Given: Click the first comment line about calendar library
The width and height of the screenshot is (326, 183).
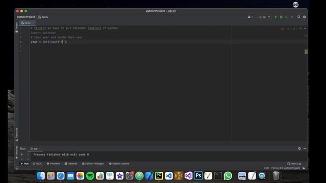Looking at the screenshot, I should (x=74, y=28).
